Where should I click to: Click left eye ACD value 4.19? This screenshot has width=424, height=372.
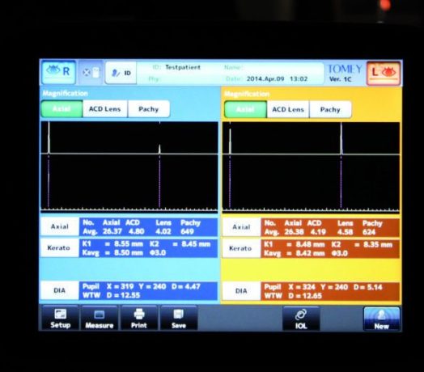318,232
